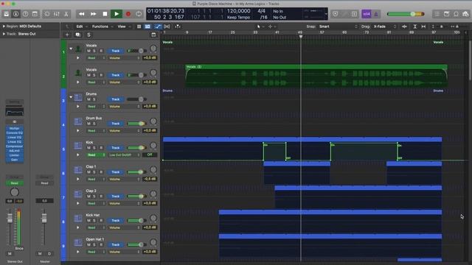Image resolution: width=472 pixels, height=265 pixels.
Task: Open the Loop Browser icon
Action: coord(457,14)
